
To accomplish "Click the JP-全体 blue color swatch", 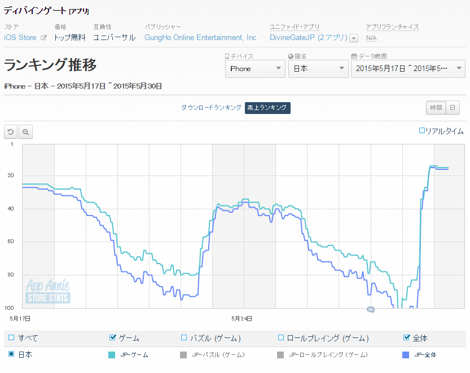I will tap(406, 355).
